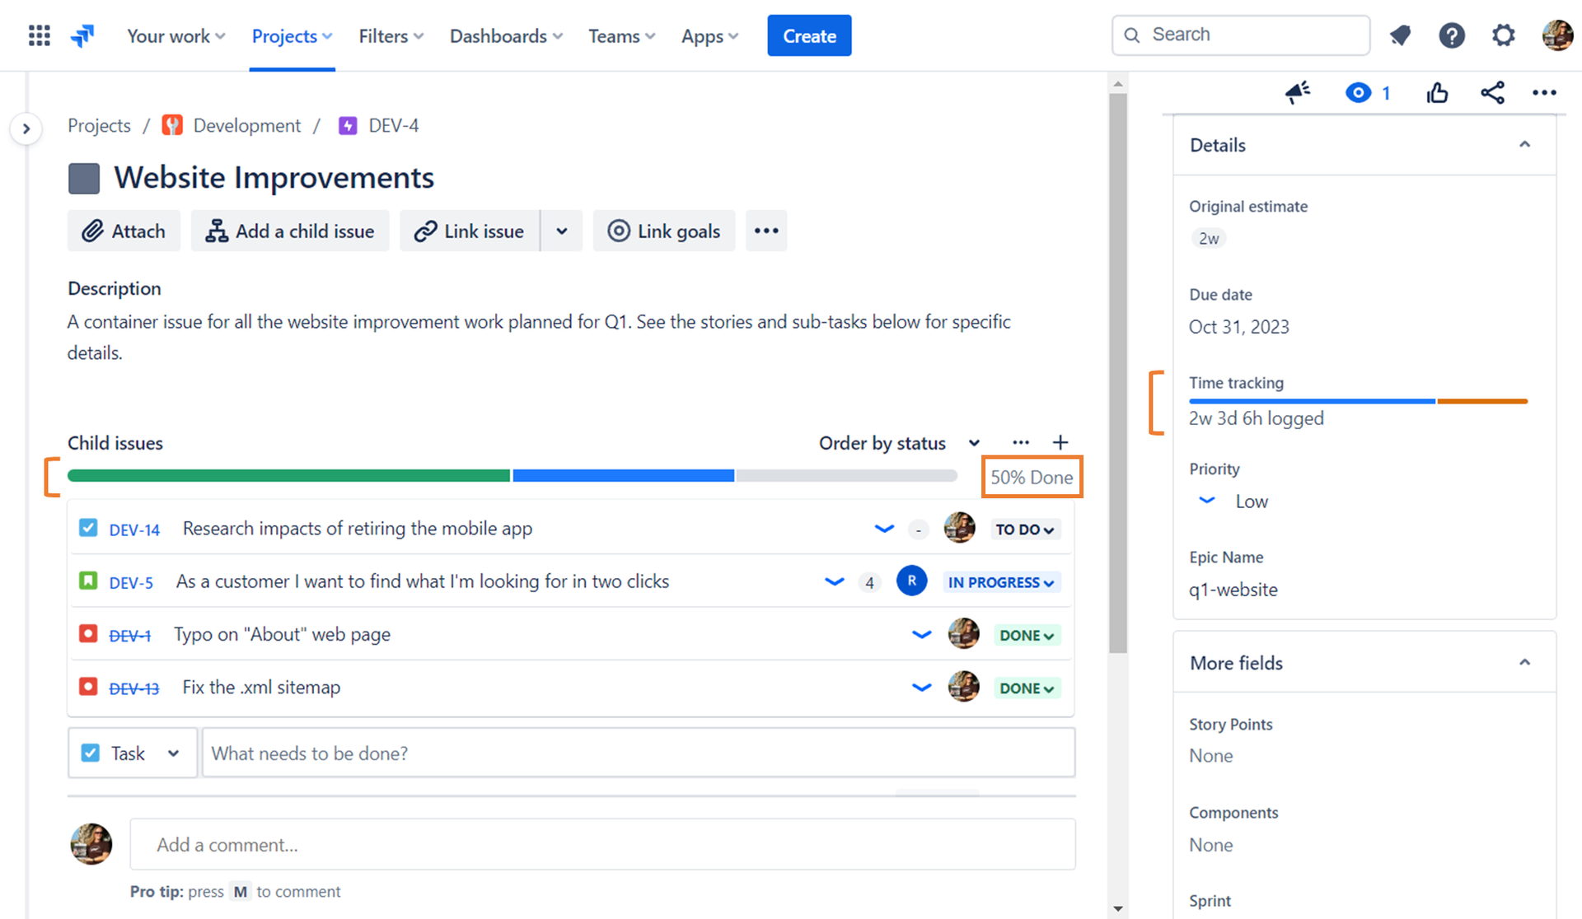Viewport: 1582px width, 919px height.
Task: Toggle watching with the eye icon
Action: (1358, 92)
